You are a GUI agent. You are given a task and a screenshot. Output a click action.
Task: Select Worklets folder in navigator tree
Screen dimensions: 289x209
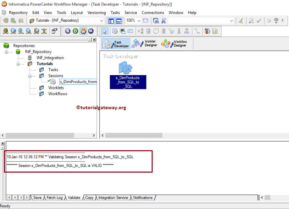click(x=56, y=88)
